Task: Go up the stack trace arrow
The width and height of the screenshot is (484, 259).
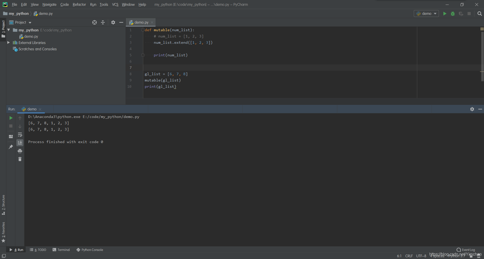Action: coord(20,118)
